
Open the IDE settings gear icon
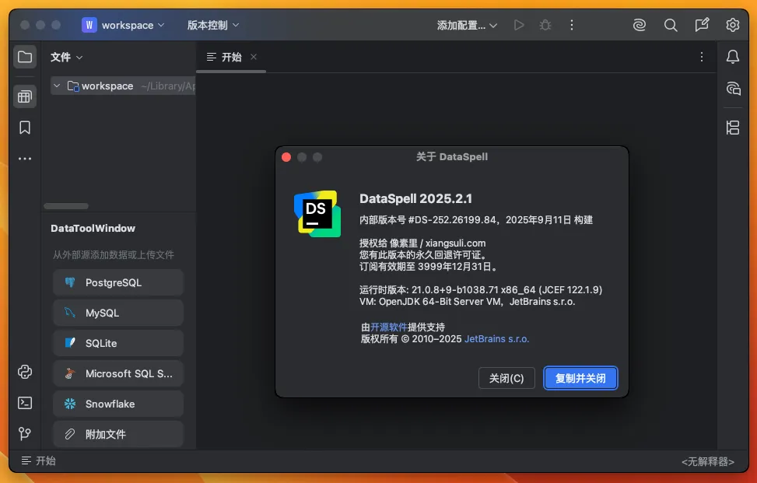click(x=733, y=25)
